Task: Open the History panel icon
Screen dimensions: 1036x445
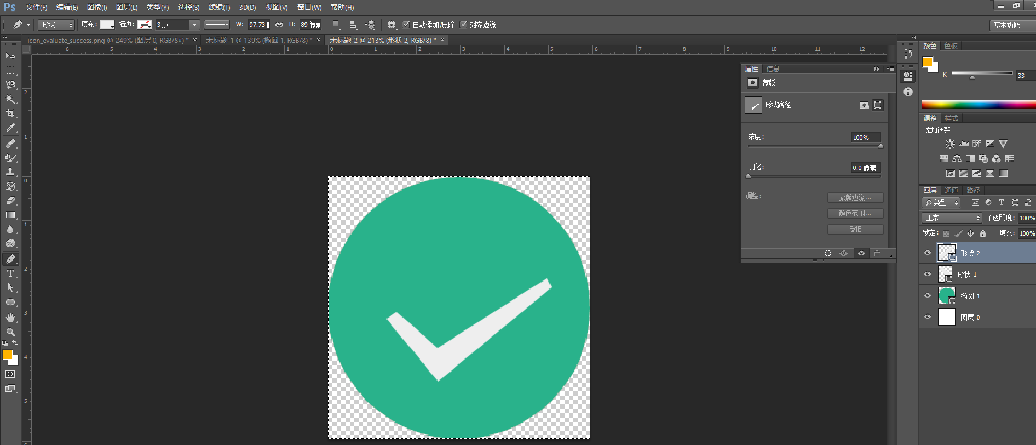Action: (908, 54)
